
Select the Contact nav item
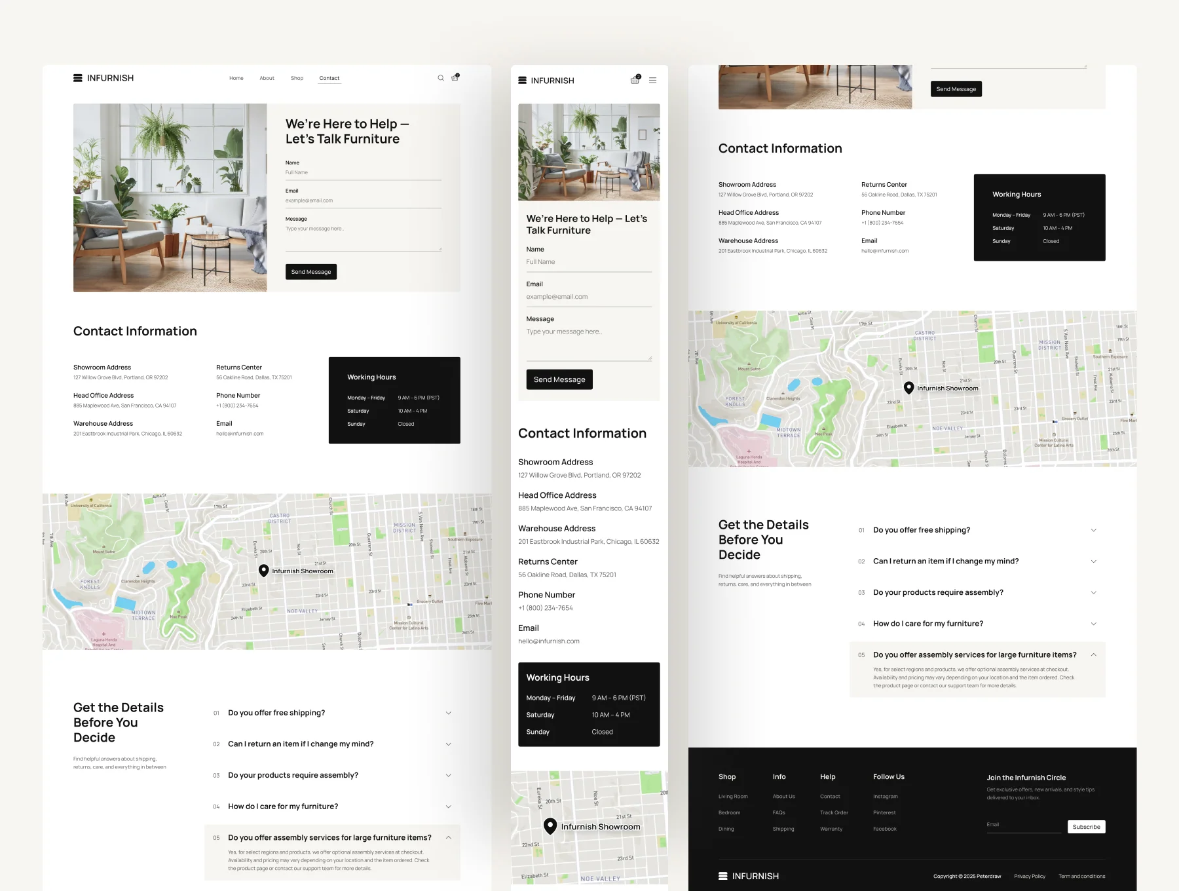pyautogui.click(x=329, y=78)
